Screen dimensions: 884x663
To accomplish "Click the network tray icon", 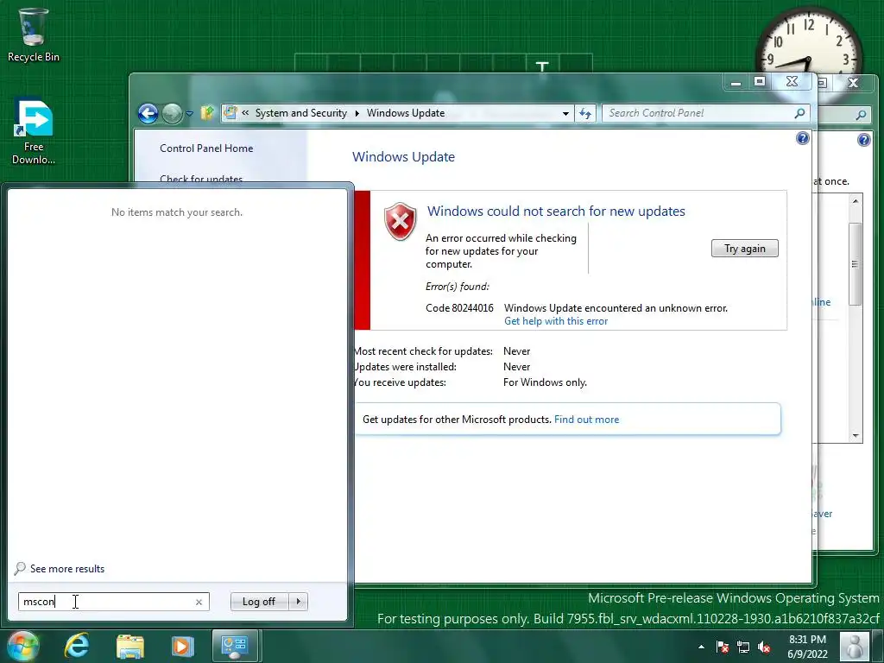I will click(x=743, y=647).
